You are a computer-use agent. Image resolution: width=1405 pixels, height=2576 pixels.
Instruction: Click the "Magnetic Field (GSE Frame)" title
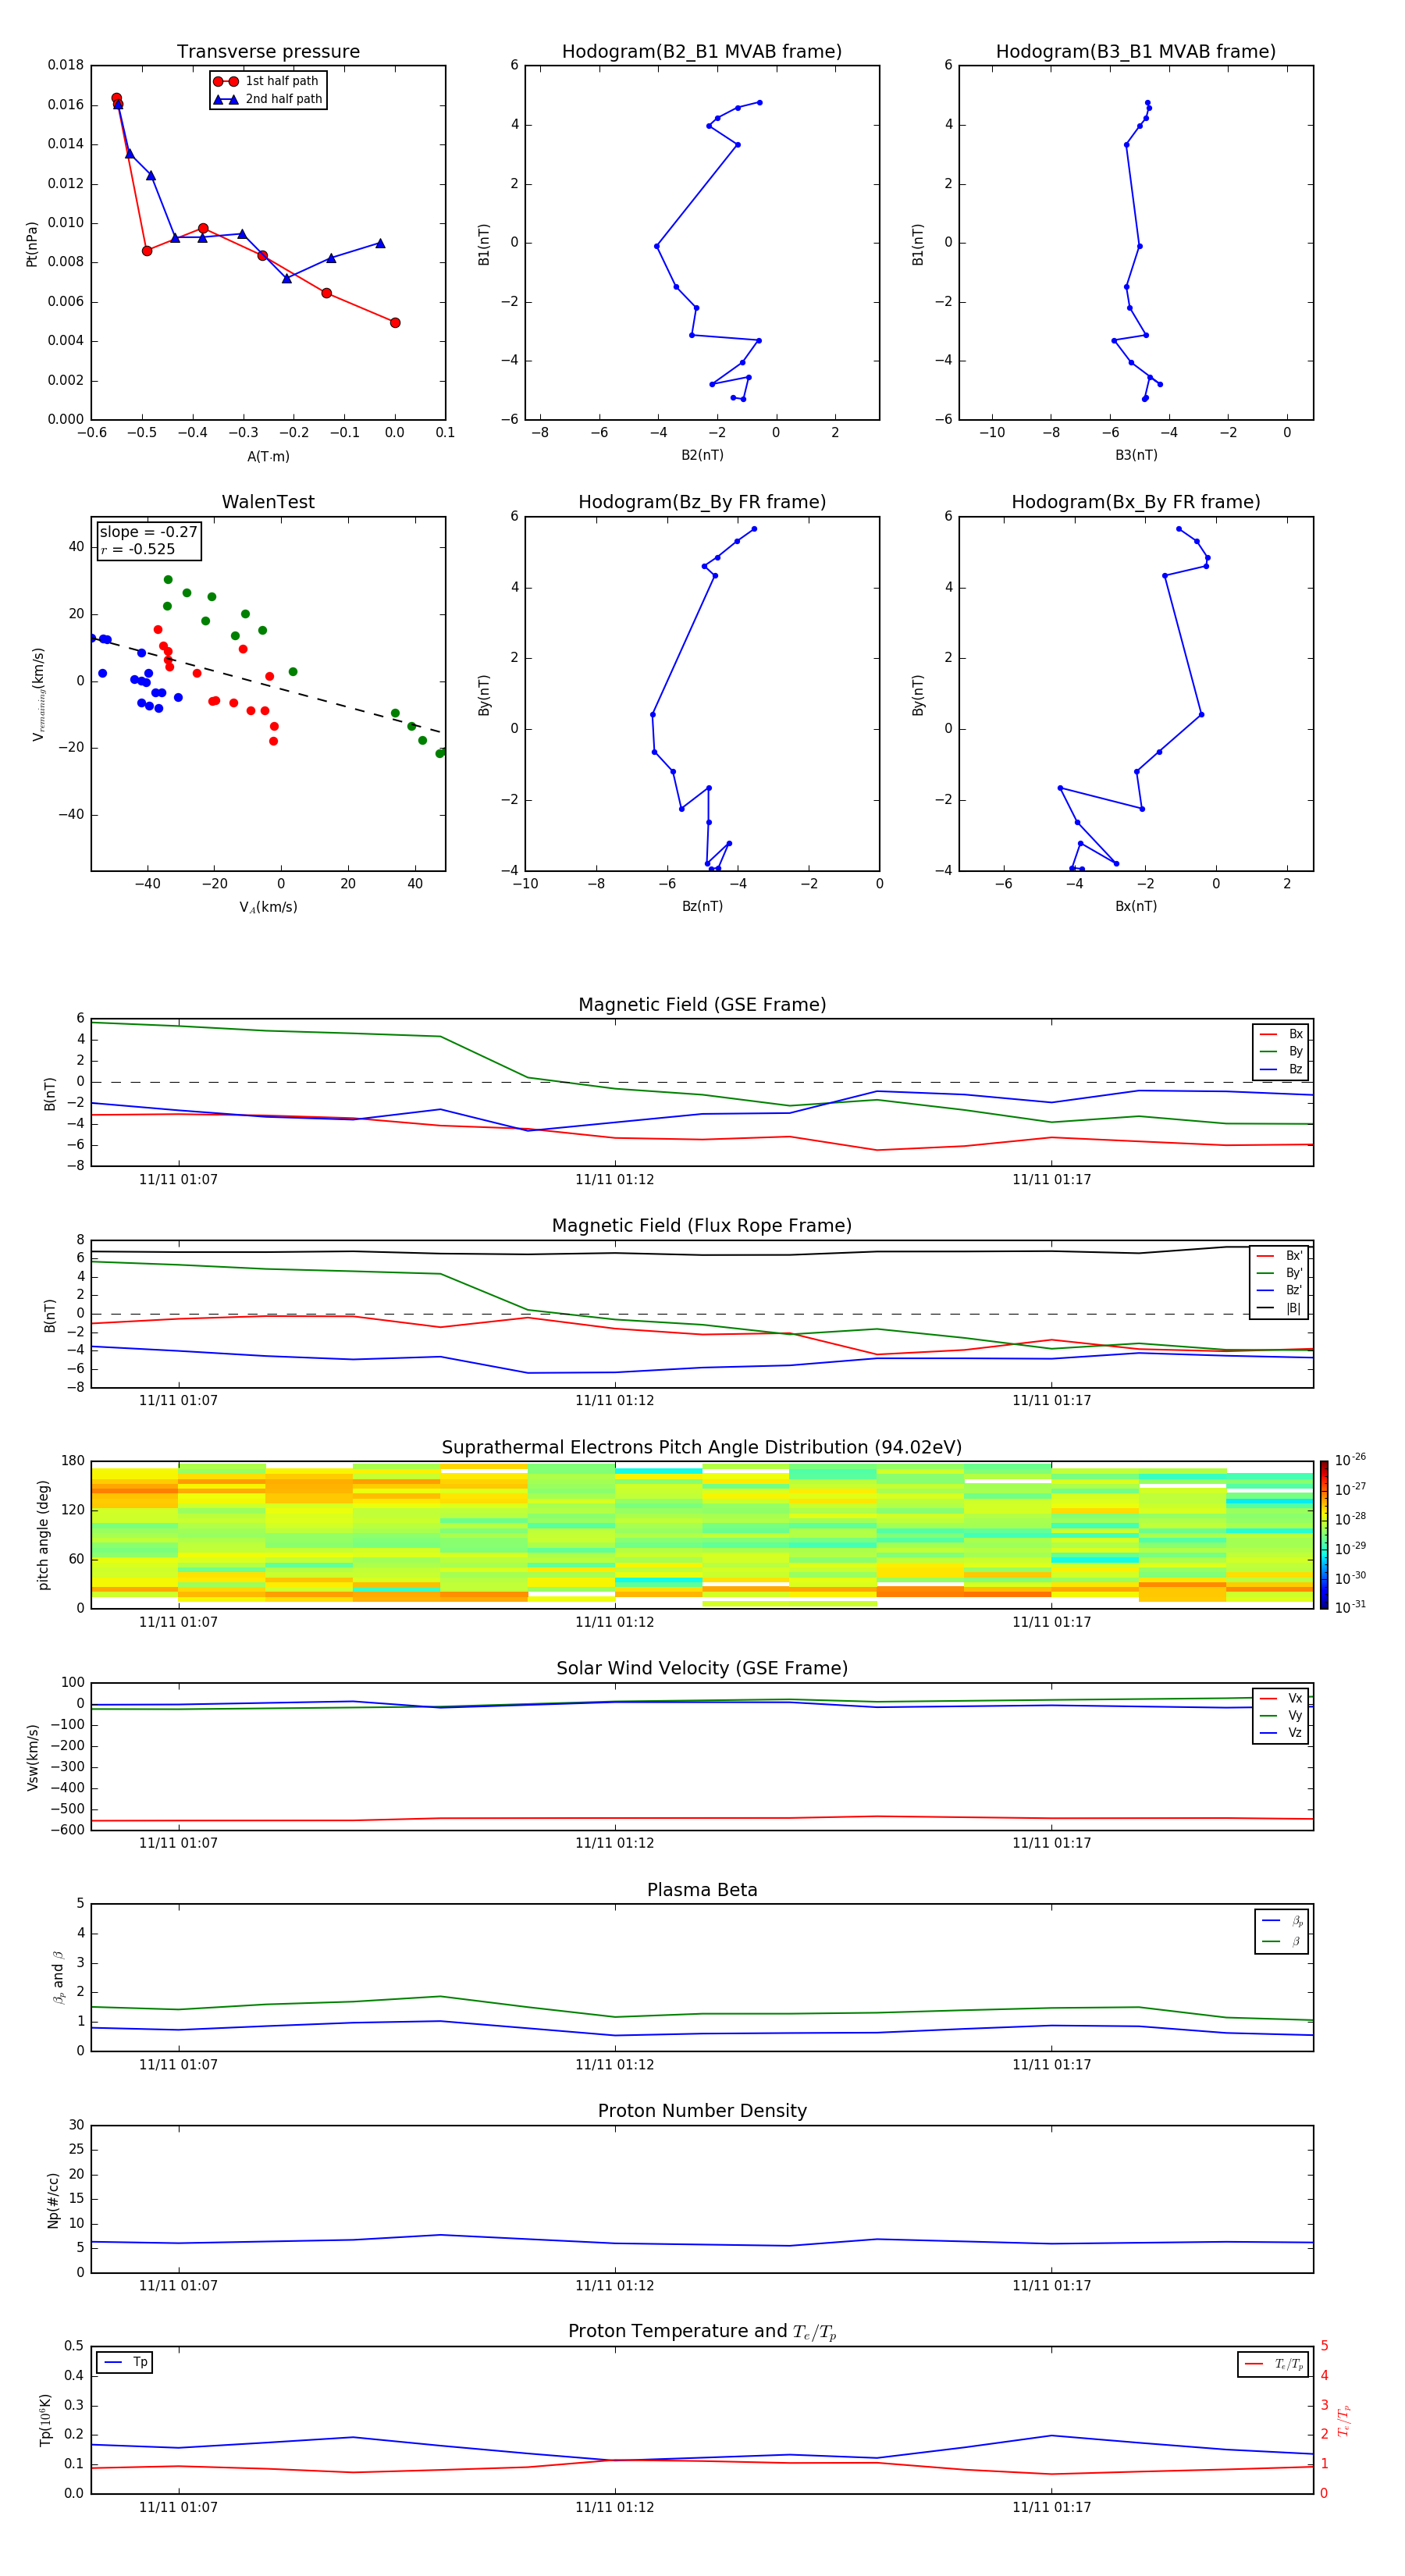702,1005
